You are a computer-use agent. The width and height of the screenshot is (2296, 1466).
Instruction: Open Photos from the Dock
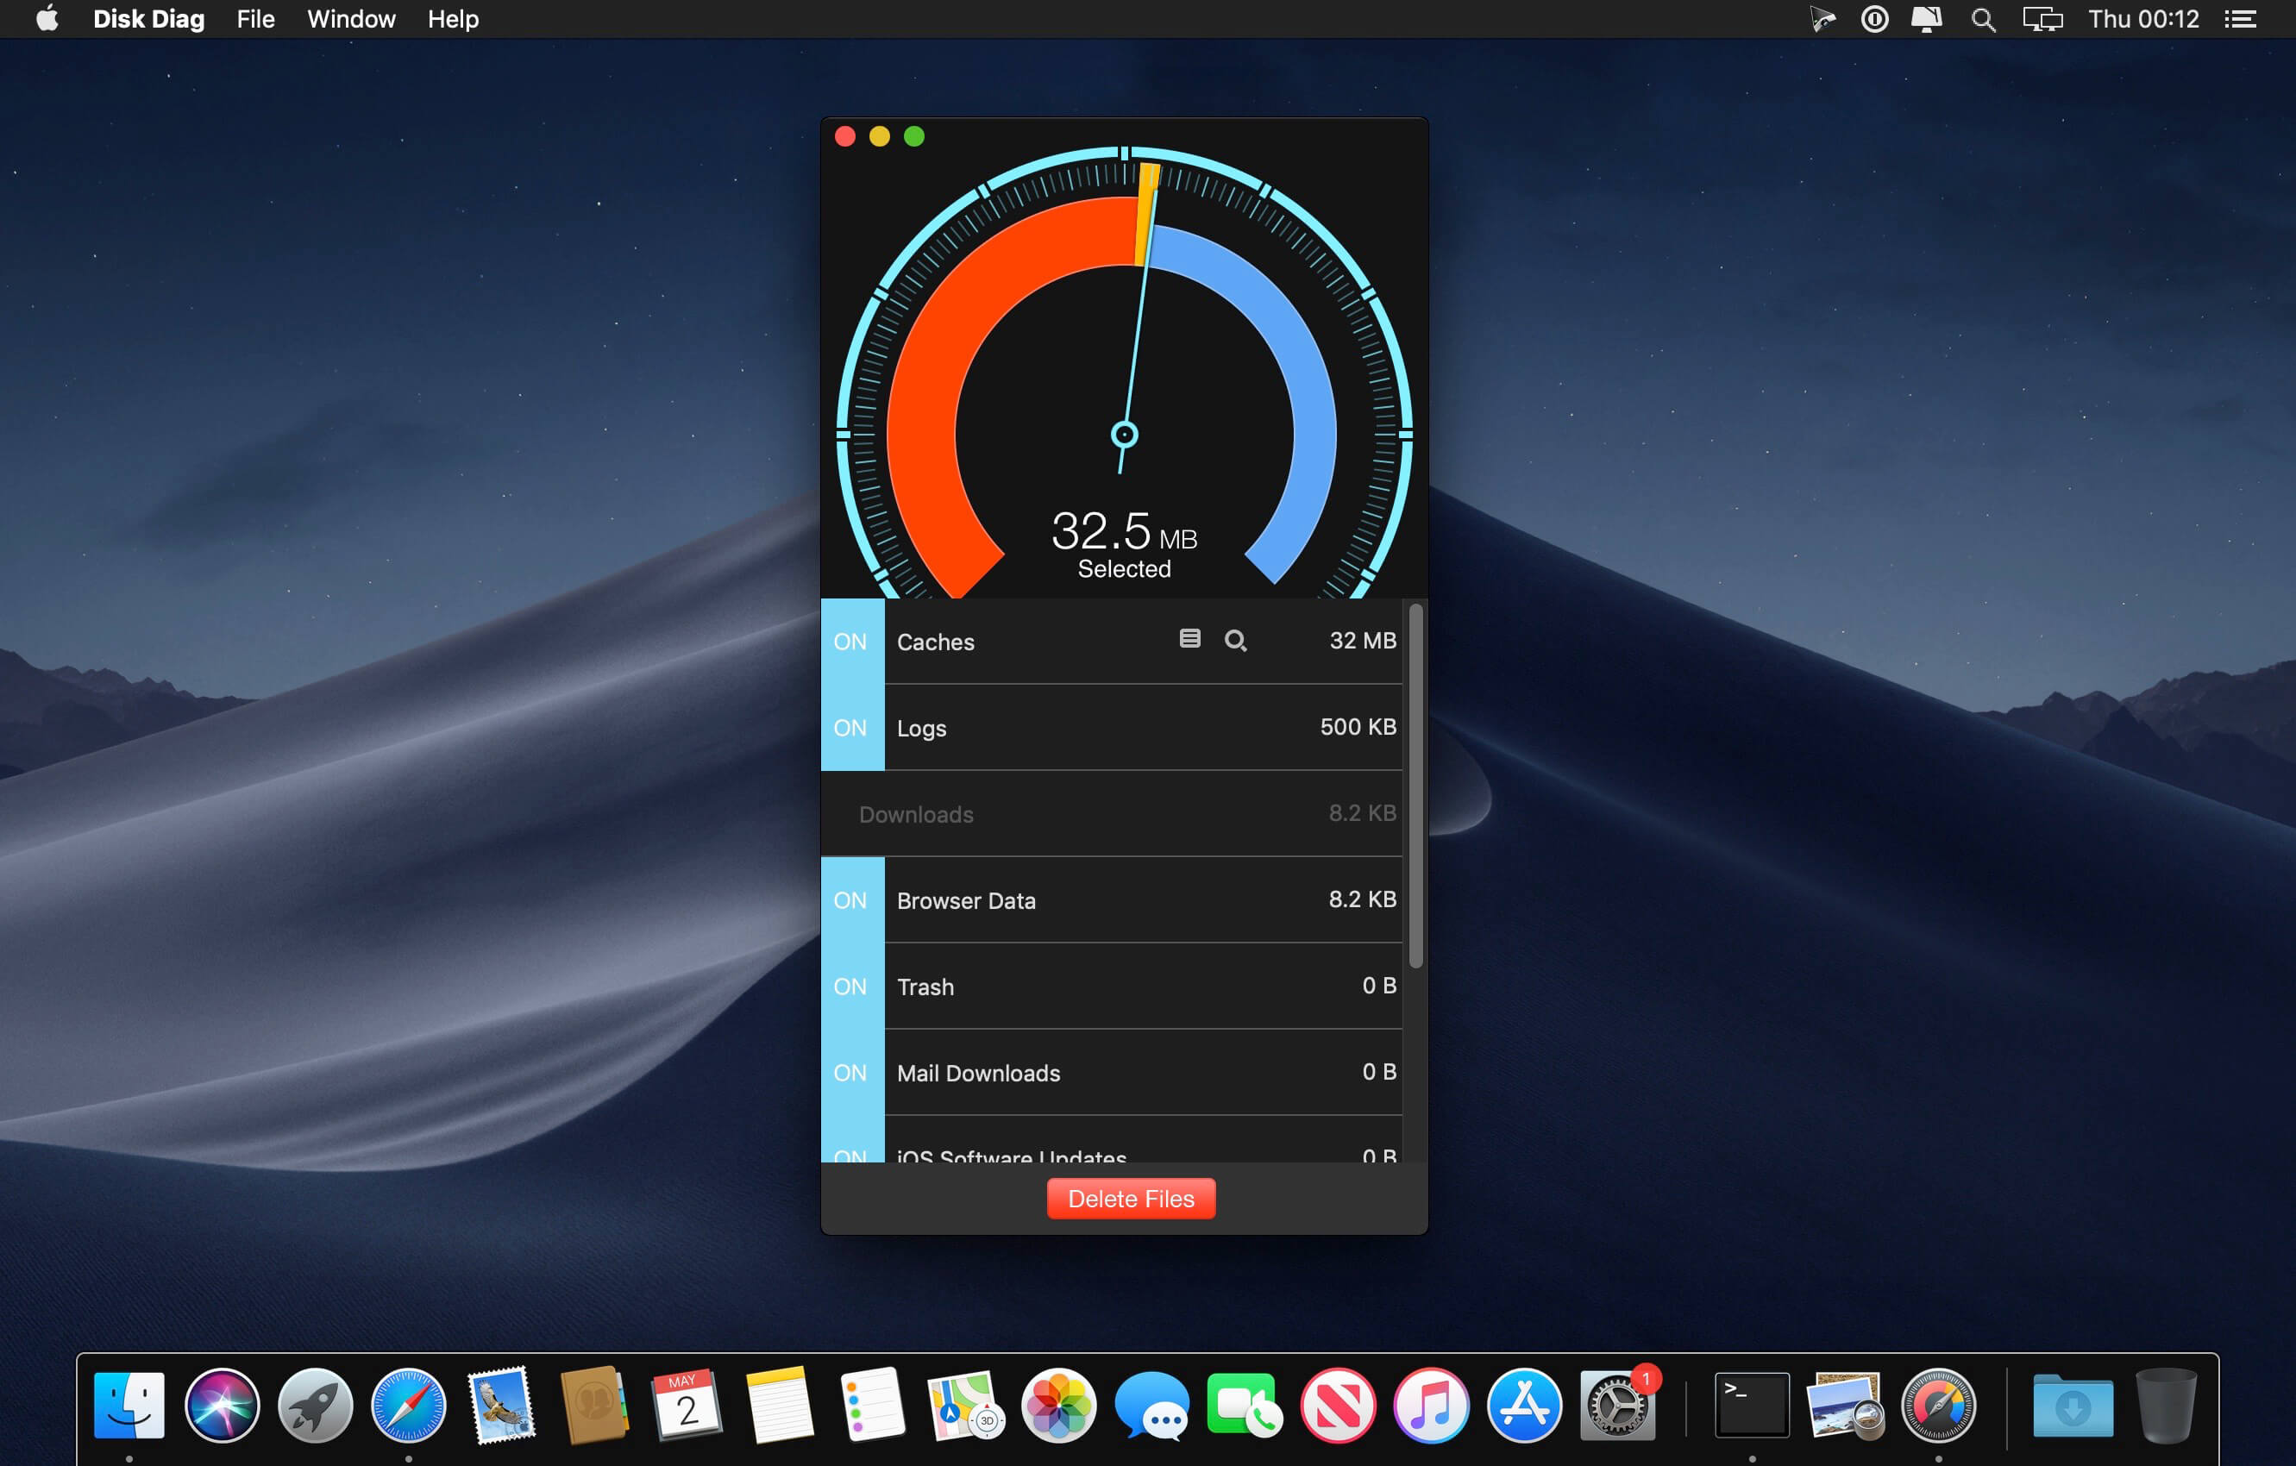click(1058, 1405)
